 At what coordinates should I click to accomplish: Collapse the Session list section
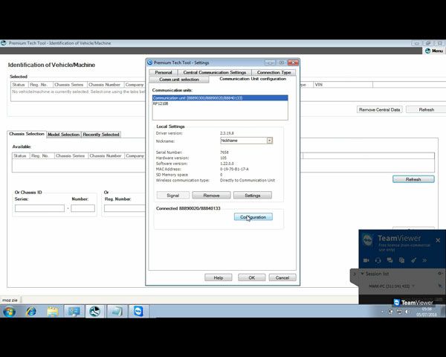click(x=362, y=274)
